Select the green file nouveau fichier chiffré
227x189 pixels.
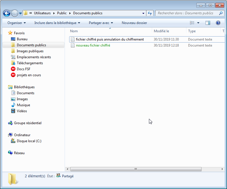(x=93, y=45)
